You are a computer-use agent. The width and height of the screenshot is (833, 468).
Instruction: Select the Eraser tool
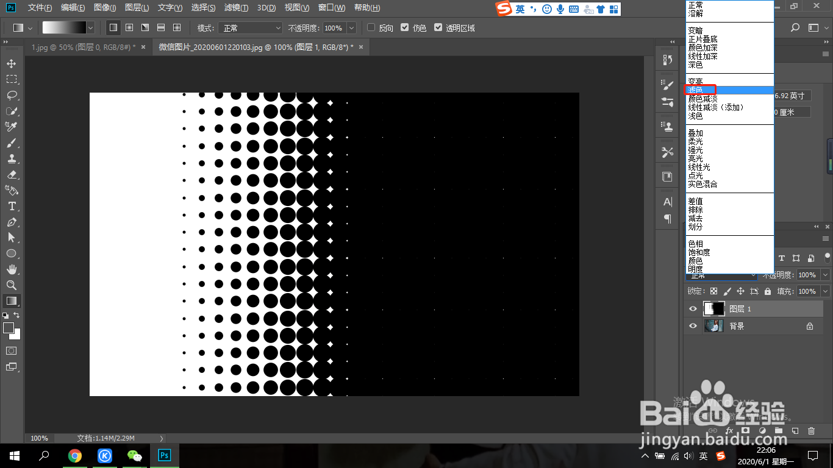point(11,174)
